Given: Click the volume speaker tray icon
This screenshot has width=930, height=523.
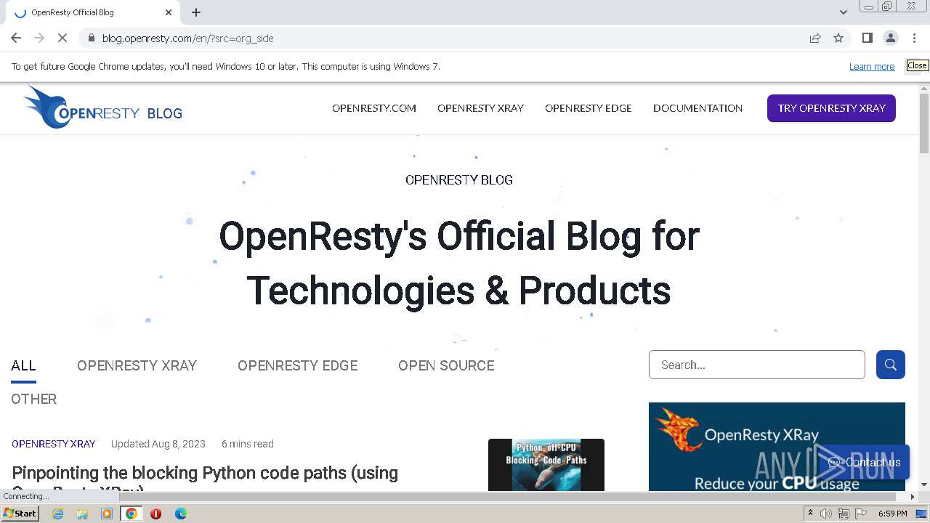Looking at the screenshot, I should [826, 514].
